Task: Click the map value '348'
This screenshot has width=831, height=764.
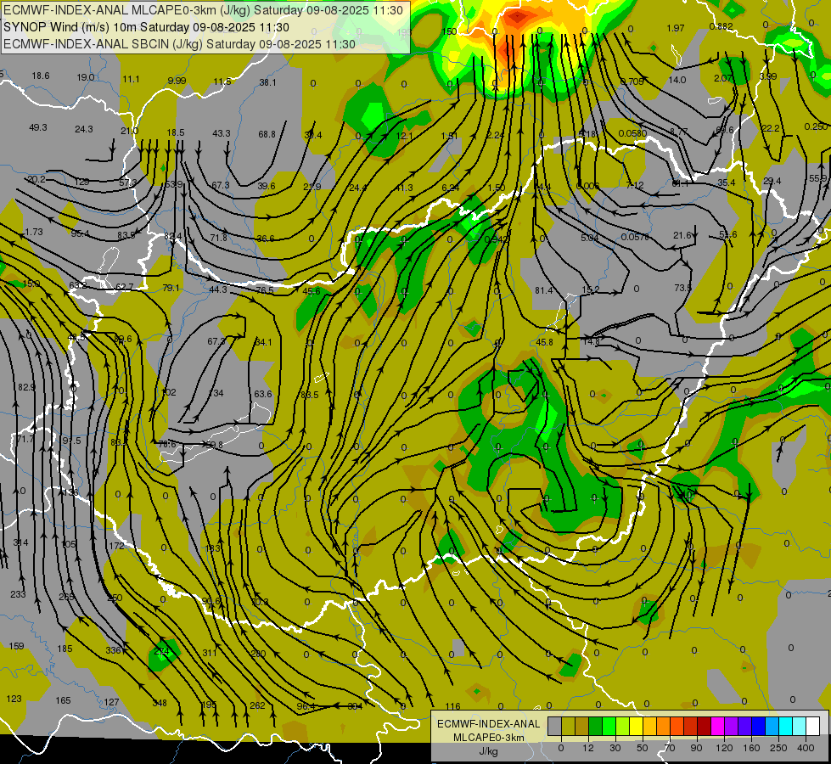Action: [160, 703]
